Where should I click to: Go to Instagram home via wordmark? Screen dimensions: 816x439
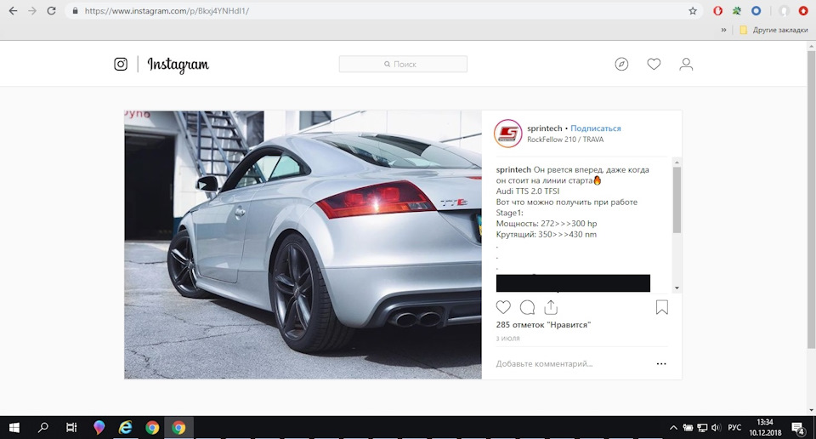[x=178, y=65]
